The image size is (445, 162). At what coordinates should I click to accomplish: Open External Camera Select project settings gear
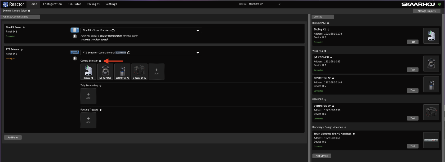coord(29,11)
